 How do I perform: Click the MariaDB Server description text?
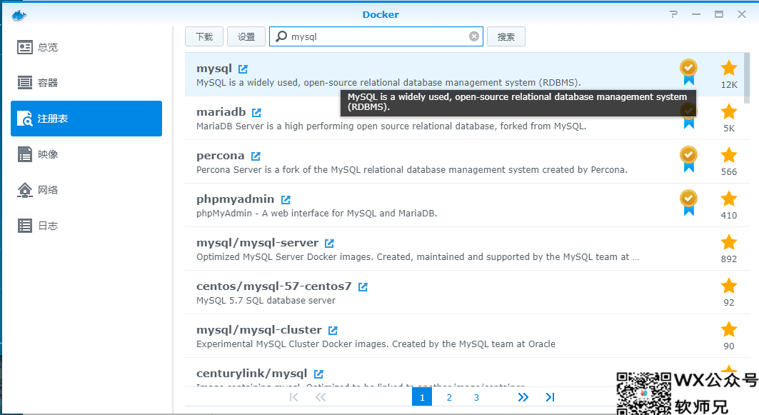pos(391,126)
